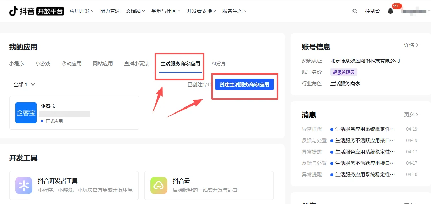Click 生活服务商家 industry role value
The image size is (431, 204).
point(345,83)
